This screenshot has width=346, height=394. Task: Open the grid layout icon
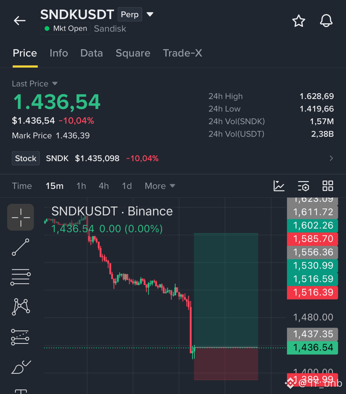pos(328,186)
